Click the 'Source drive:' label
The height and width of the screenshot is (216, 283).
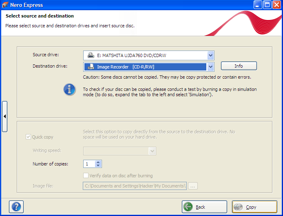click(x=46, y=55)
